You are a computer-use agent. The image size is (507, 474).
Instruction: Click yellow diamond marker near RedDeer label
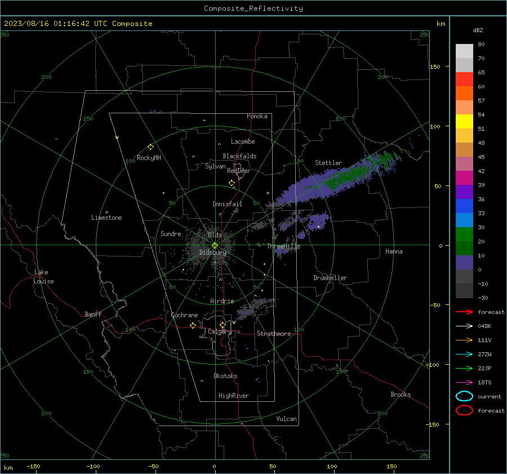point(232,183)
